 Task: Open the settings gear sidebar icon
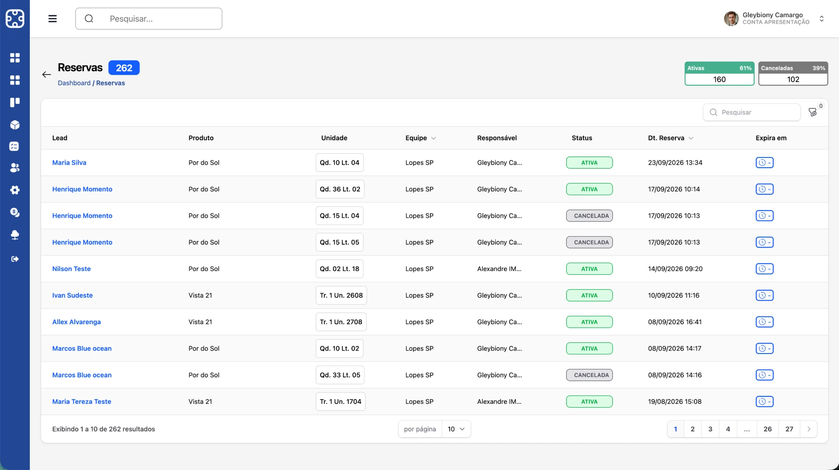point(15,190)
